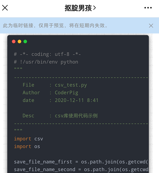Tap the csv库使用代码示例 description text
The image size is (159, 173).
tap(76, 116)
